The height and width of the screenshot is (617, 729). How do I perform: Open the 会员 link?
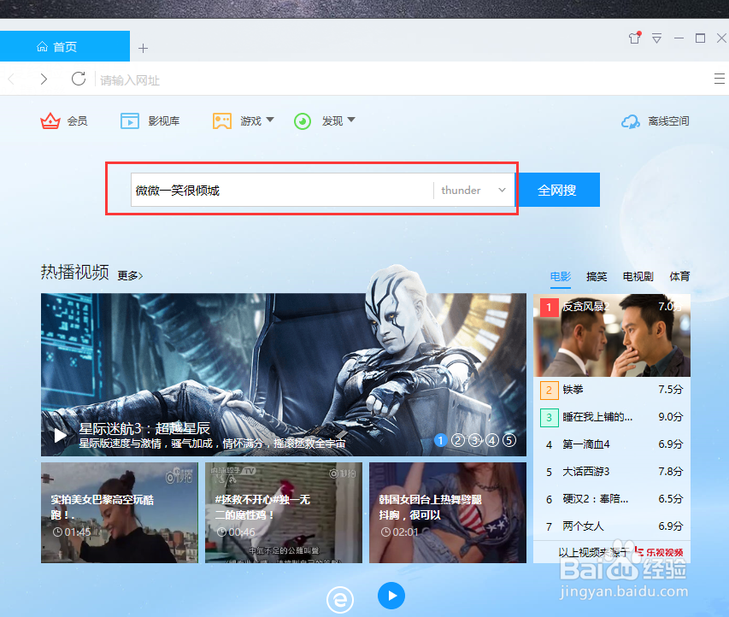(77, 120)
